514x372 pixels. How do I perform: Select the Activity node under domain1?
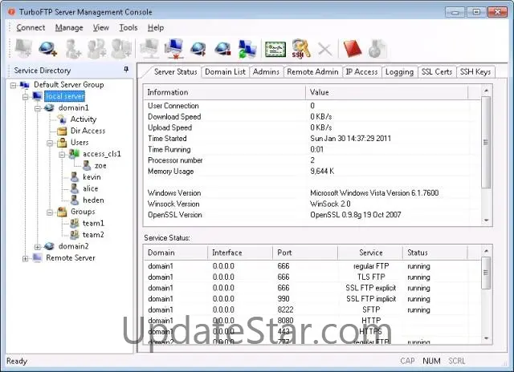click(83, 119)
